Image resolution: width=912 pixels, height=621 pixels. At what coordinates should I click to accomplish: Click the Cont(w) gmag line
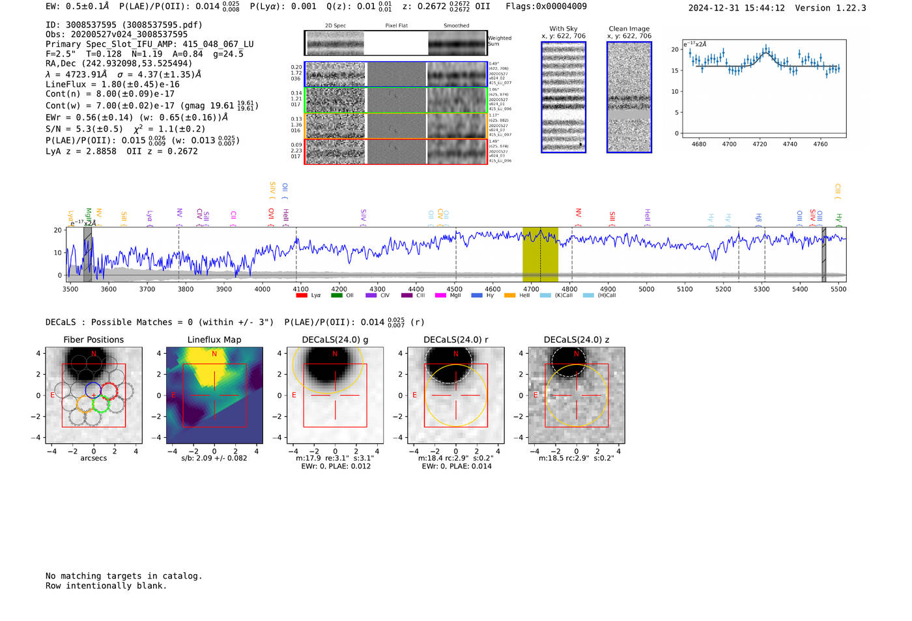(x=152, y=105)
